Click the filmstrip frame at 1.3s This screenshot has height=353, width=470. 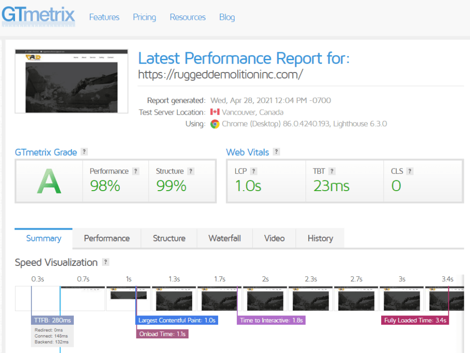click(174, 298)
